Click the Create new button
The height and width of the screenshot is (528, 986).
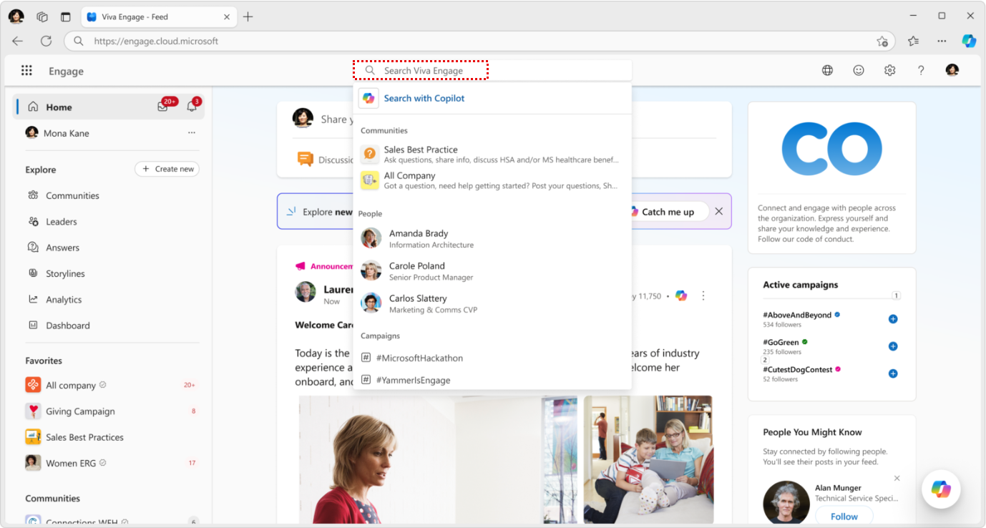(167, 169)
